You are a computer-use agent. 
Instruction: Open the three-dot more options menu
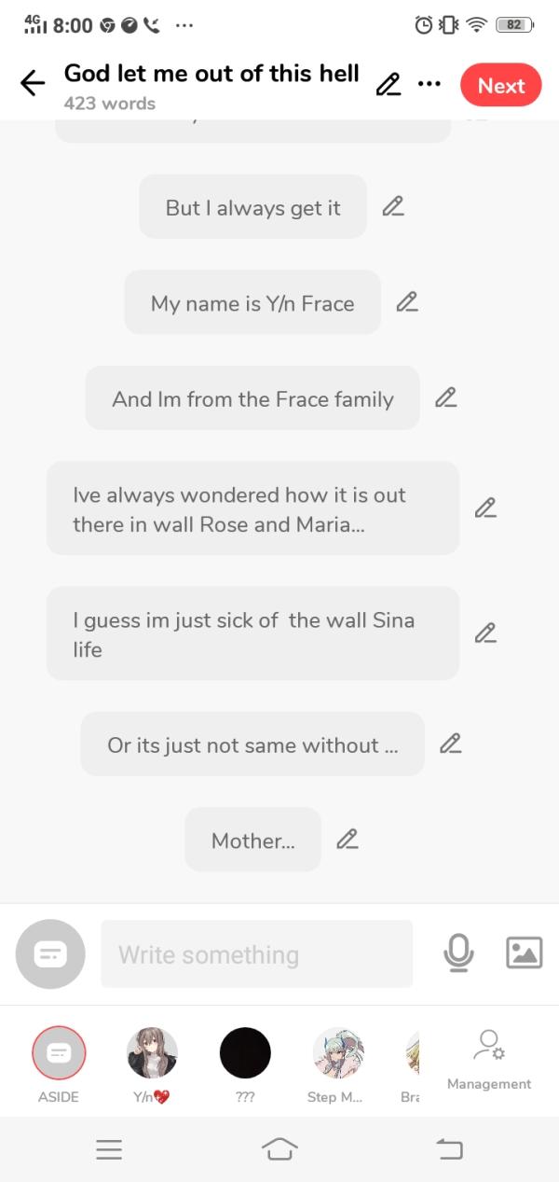pyautogui.click(x=429, y=84)
